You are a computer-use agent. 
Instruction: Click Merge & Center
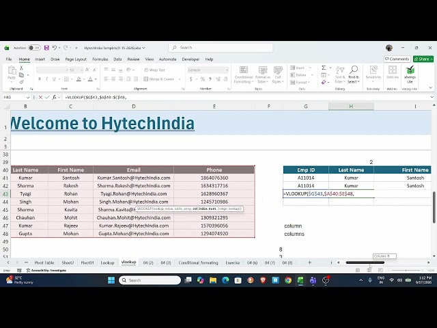click(159, 79)
